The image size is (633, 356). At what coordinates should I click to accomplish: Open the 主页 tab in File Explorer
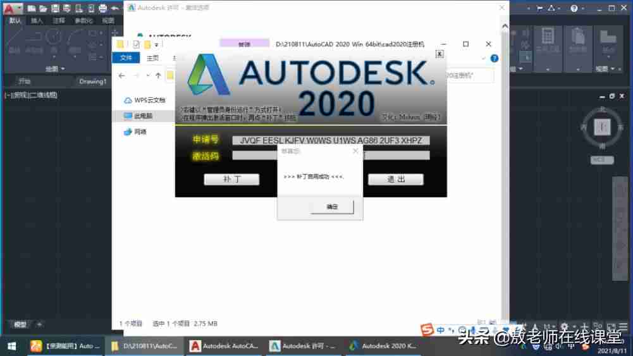pos(152,58)
